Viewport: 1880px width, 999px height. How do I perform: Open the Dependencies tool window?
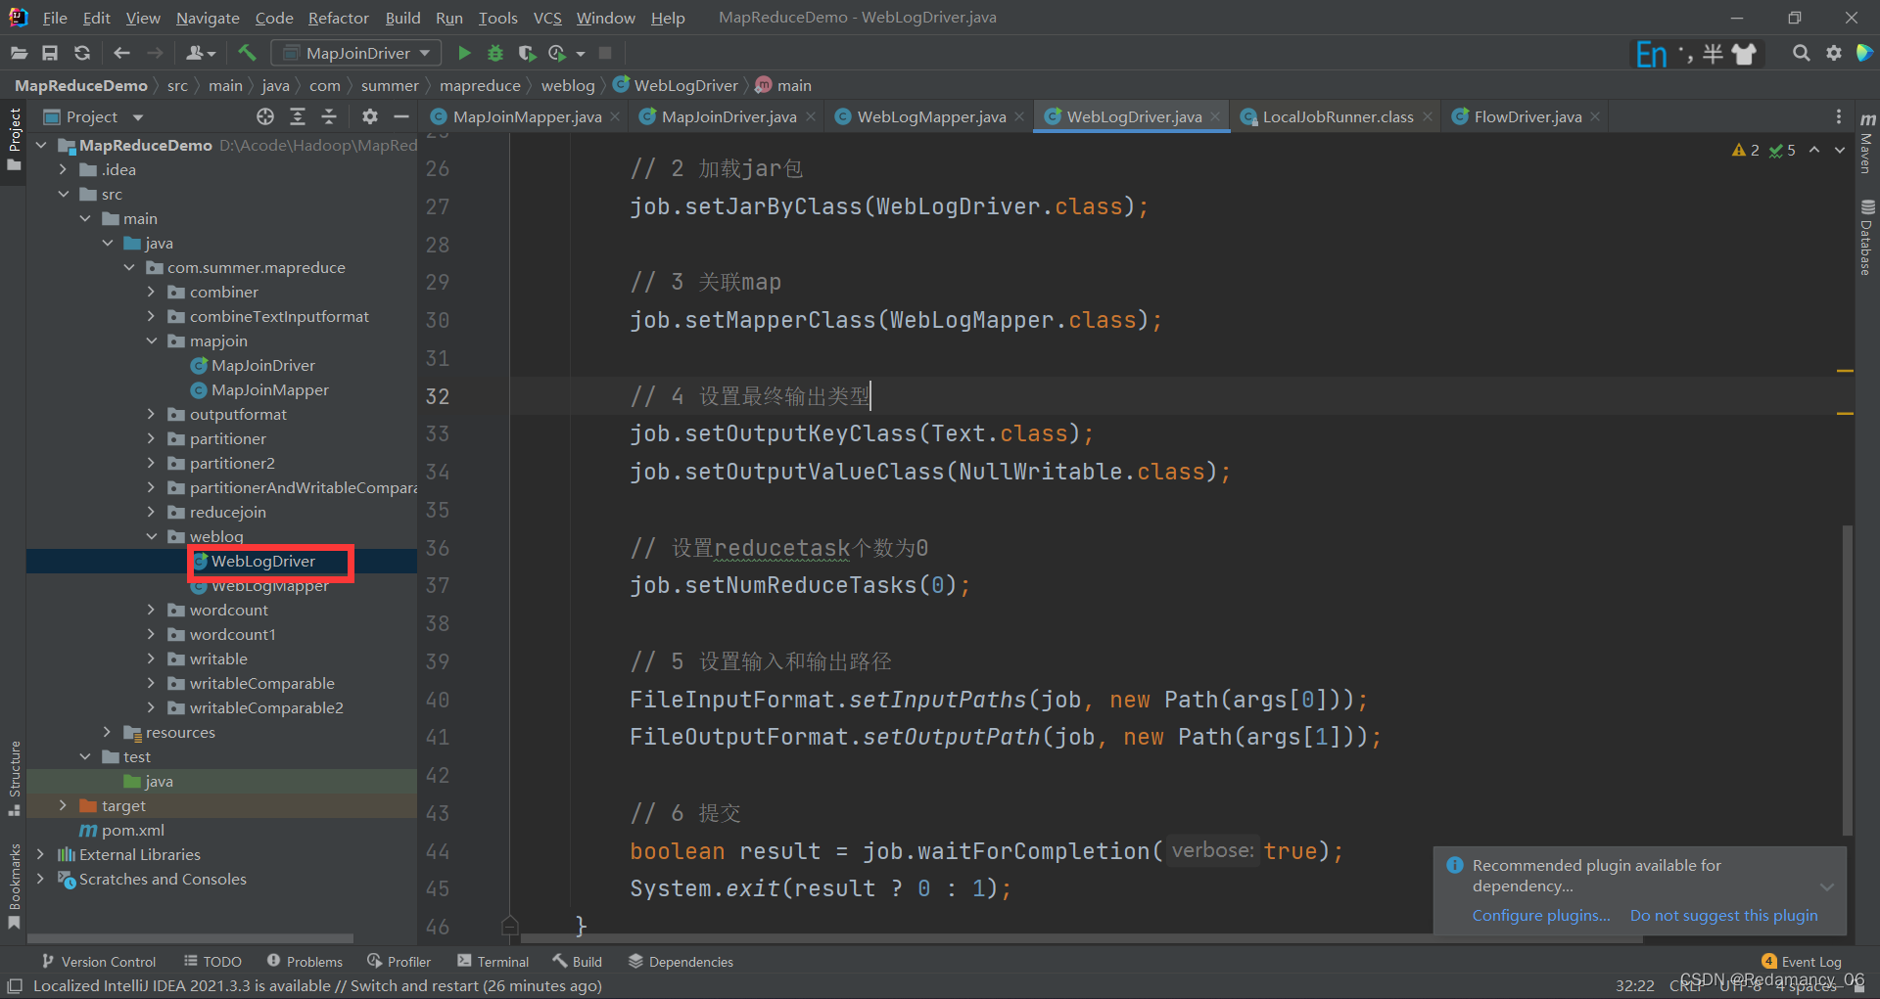681,962
